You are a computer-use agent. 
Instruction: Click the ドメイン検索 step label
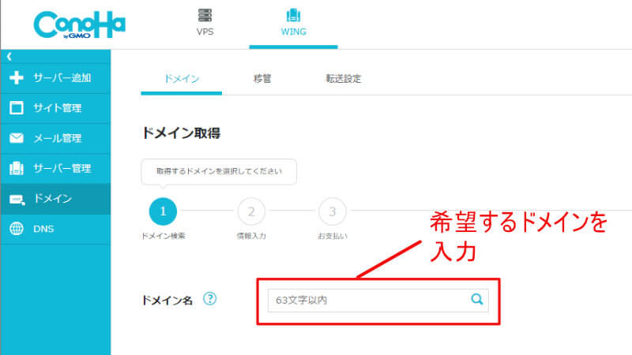click(163, 236)
